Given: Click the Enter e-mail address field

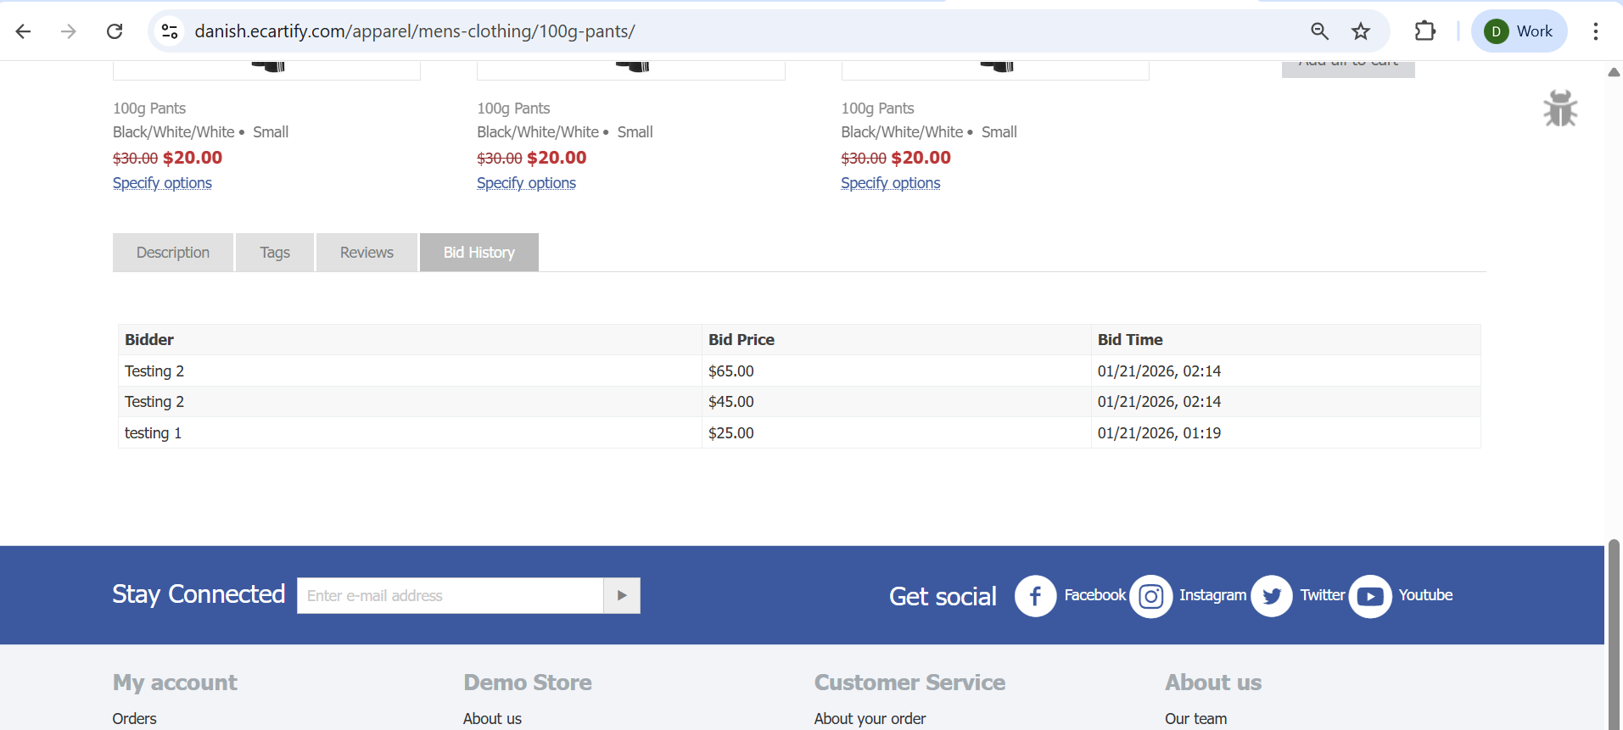Looking at the screenshot, I should tap(450, 596).
